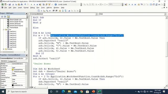Select Sheet8 (Stock Report) in the tree
168x94 pixels.
point(16,26)
